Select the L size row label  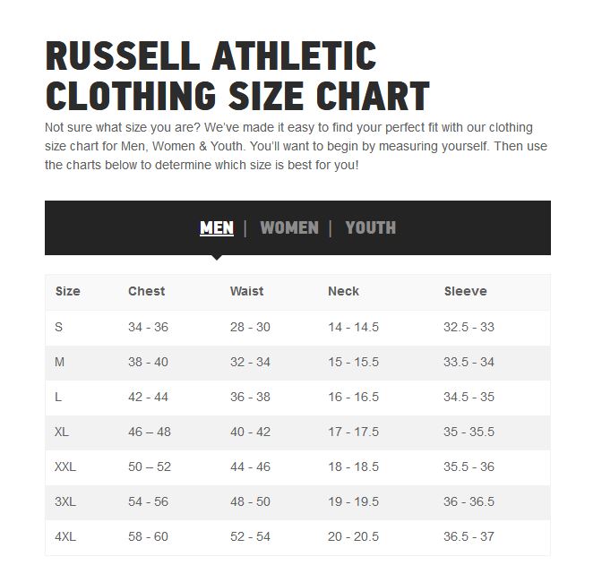[x=58, y=397]
